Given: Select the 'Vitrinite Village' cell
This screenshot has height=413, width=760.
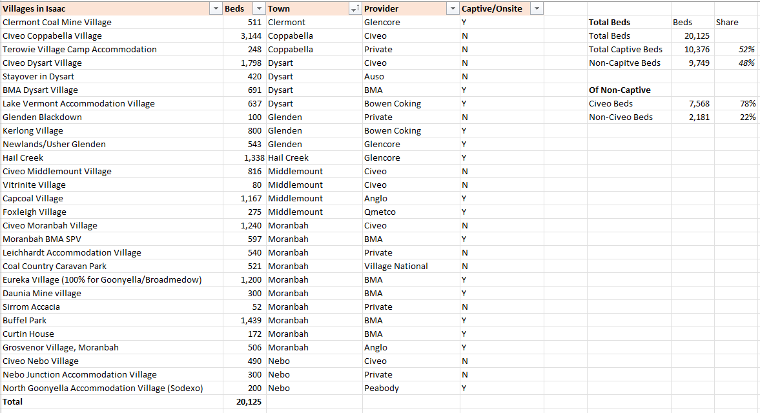Looking at the screenshot, I should [112, 185].
